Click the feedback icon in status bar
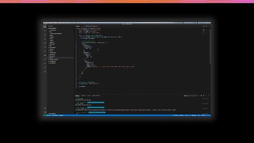254x143 pixels. pyautogui.click(x=207, y=115)
